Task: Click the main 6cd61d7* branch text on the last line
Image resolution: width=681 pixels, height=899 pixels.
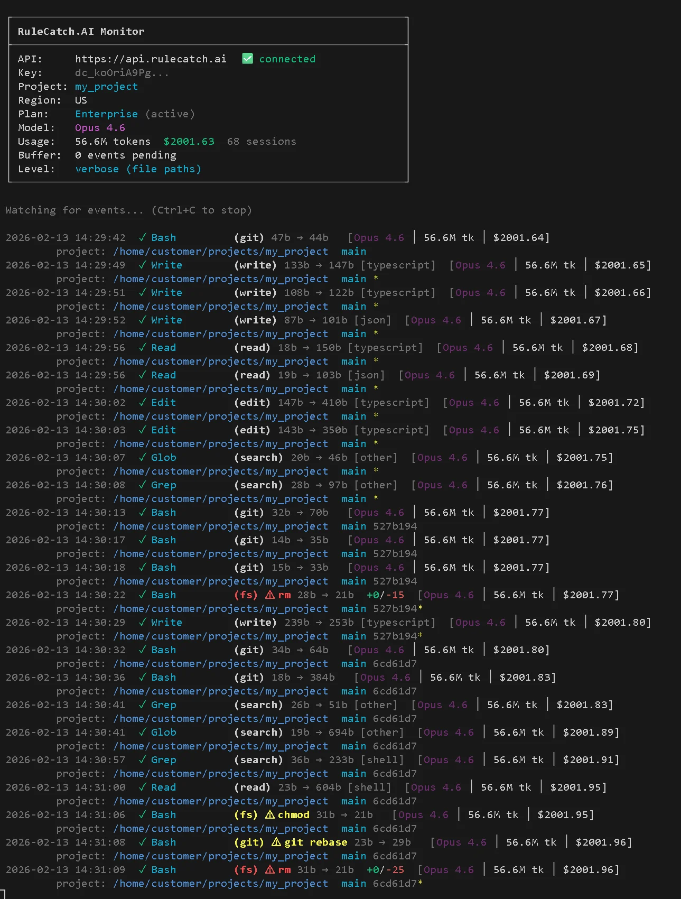Action: [x=382, y=883]
